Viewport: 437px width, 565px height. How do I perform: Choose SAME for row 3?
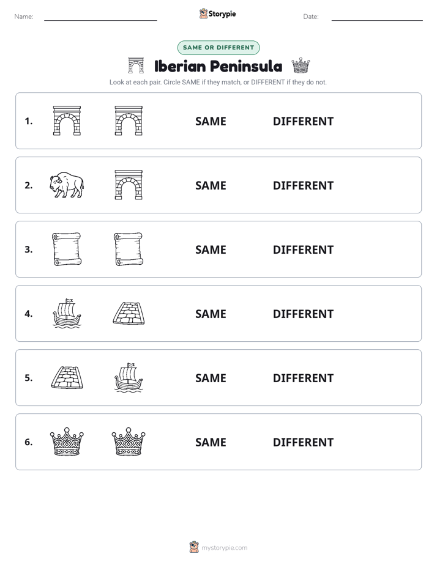[211, 249]
